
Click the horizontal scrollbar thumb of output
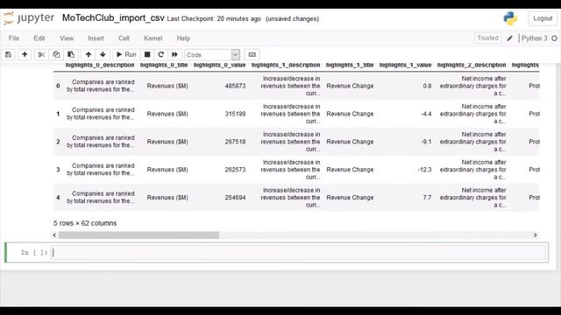point(138,235)
